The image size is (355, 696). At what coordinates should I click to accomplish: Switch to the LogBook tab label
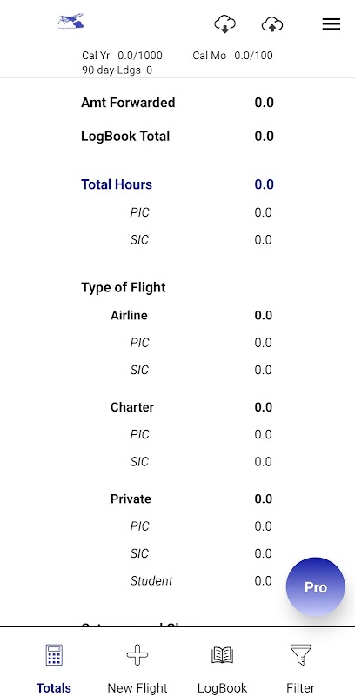tap(223, 688)
